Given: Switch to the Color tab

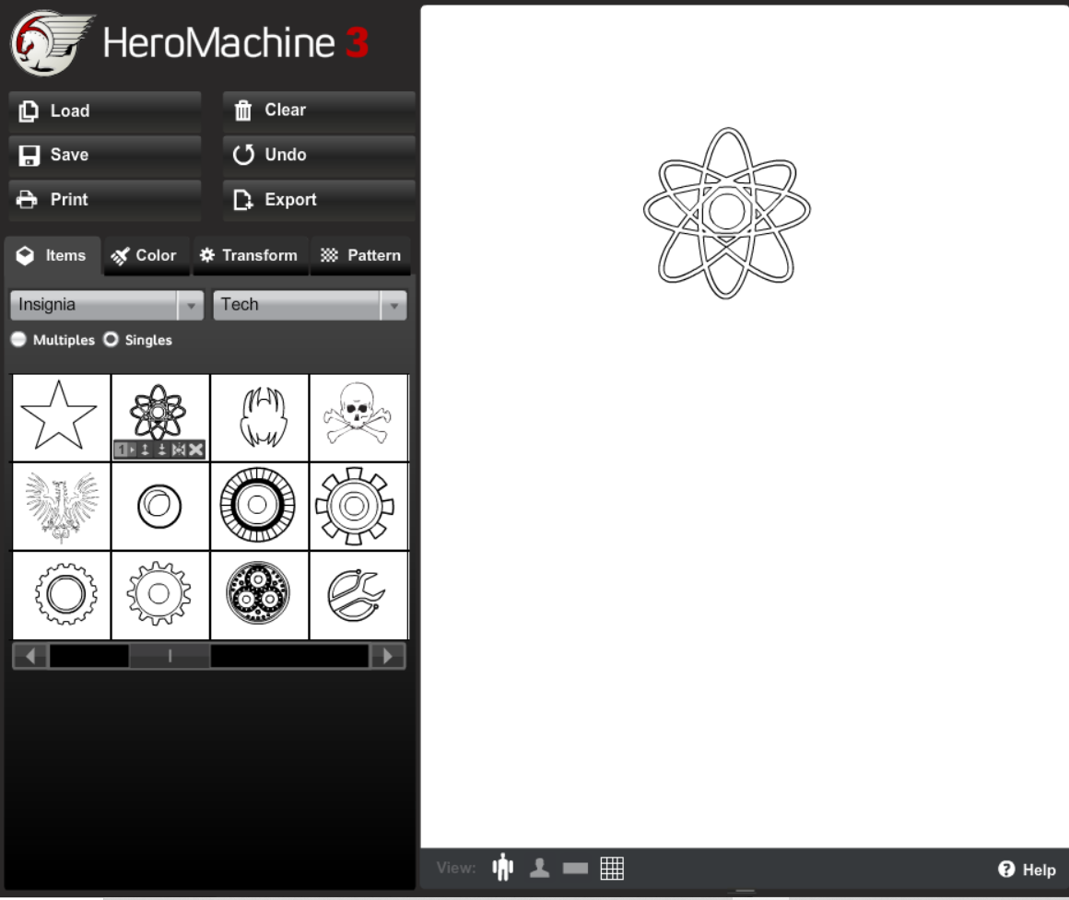Looking at the screenshot, I should [x=144, y=256].
